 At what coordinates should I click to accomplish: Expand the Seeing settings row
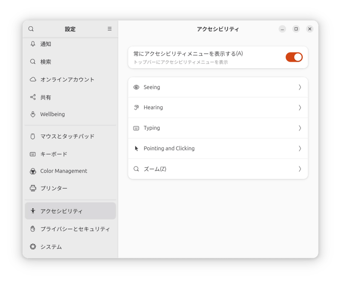300,87
